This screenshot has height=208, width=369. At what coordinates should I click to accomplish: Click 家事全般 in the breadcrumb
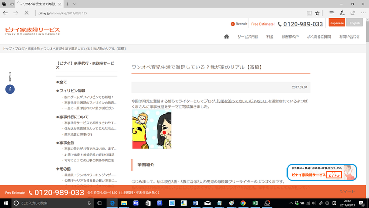[x=34, y=49]
